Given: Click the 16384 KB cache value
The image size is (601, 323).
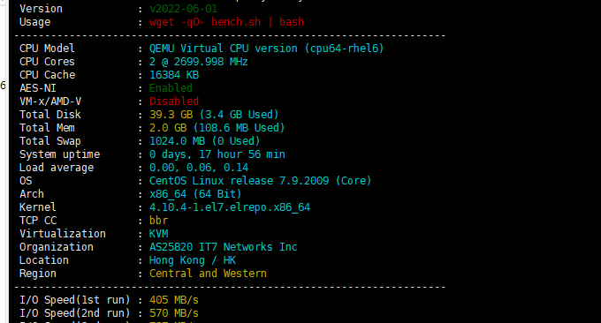Looking at the screenshot, I should 174,75.
